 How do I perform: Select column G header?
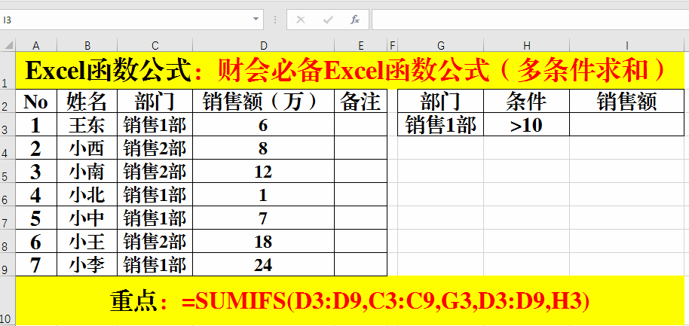tap(441, 45)
